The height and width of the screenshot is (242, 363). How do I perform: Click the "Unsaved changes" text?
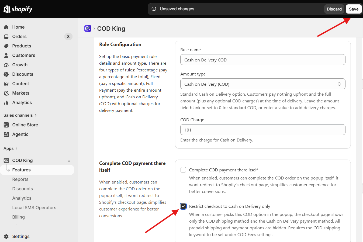pos(177,9)
